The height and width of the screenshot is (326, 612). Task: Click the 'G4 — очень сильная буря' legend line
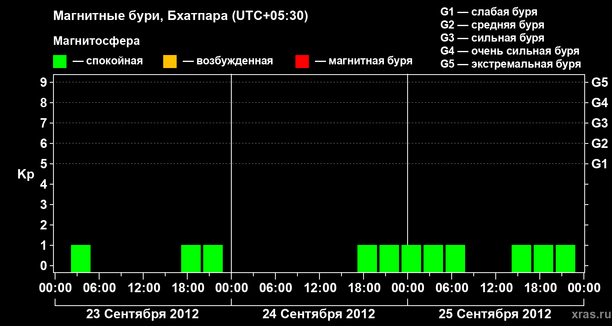510,51
